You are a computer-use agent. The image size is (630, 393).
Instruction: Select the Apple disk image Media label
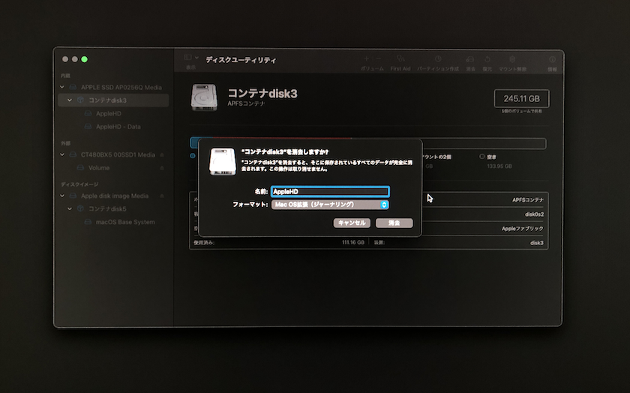(115, 196)
